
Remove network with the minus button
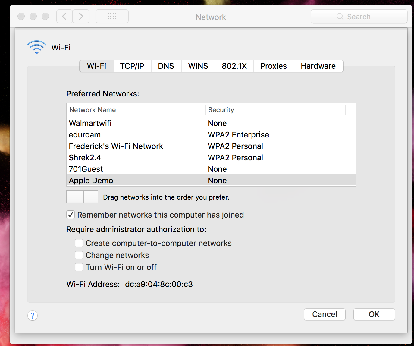[91, 197]
